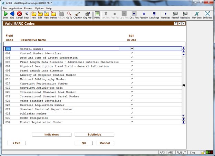215x156 pixels.
Task: Click the Subfields button
Action: pyautogui.click(x=94, y=134)
